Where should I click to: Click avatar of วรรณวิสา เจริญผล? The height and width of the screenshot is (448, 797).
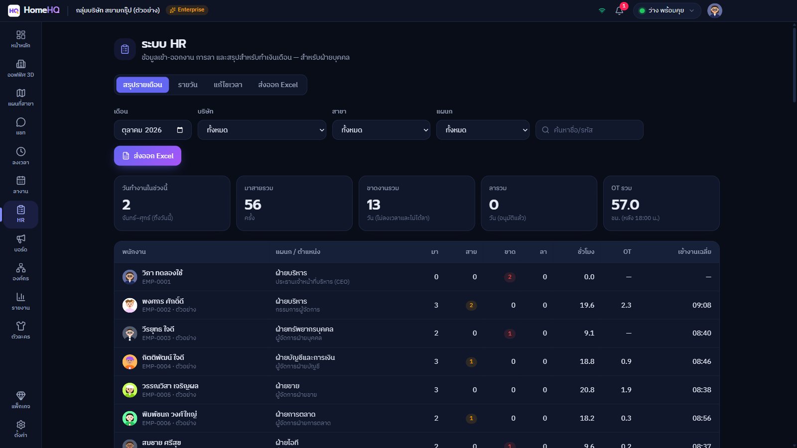(x=130, y=390)
